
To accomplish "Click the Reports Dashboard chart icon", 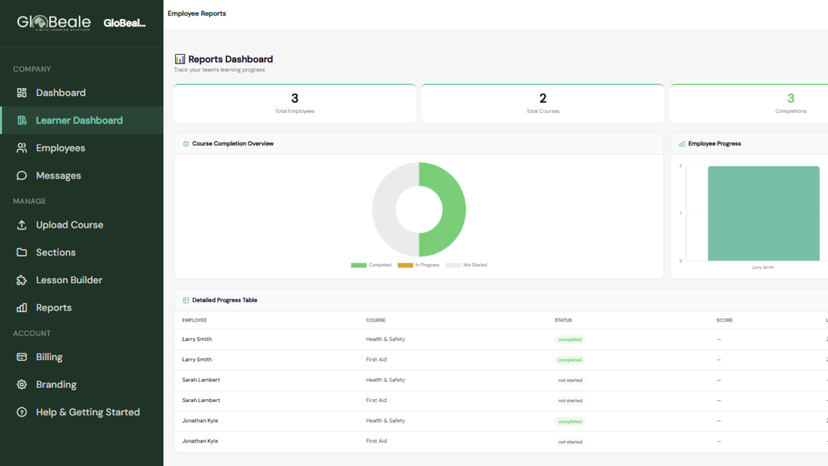I will [180, 59].
